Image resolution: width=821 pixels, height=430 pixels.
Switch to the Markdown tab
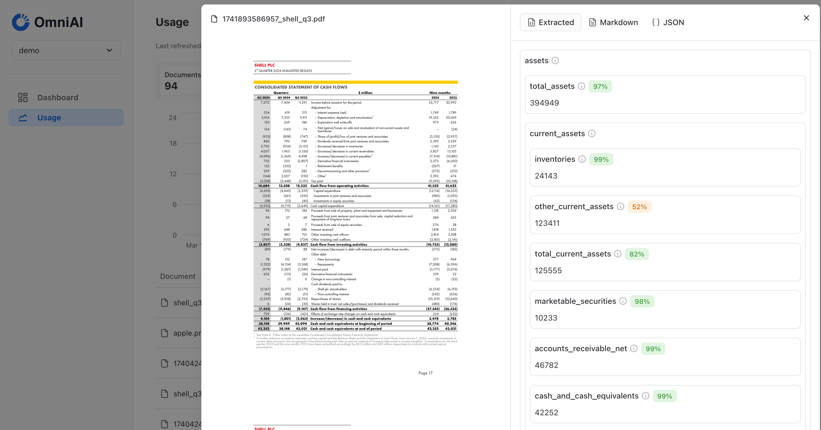tap(613, 22)
